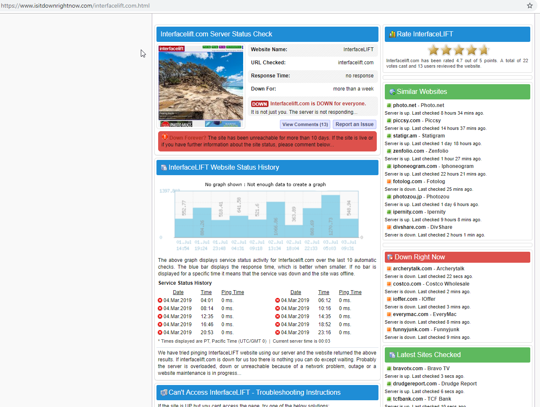540x407 pixels.
Task: Open the zenfolio.com link
Action: (408, 151)
